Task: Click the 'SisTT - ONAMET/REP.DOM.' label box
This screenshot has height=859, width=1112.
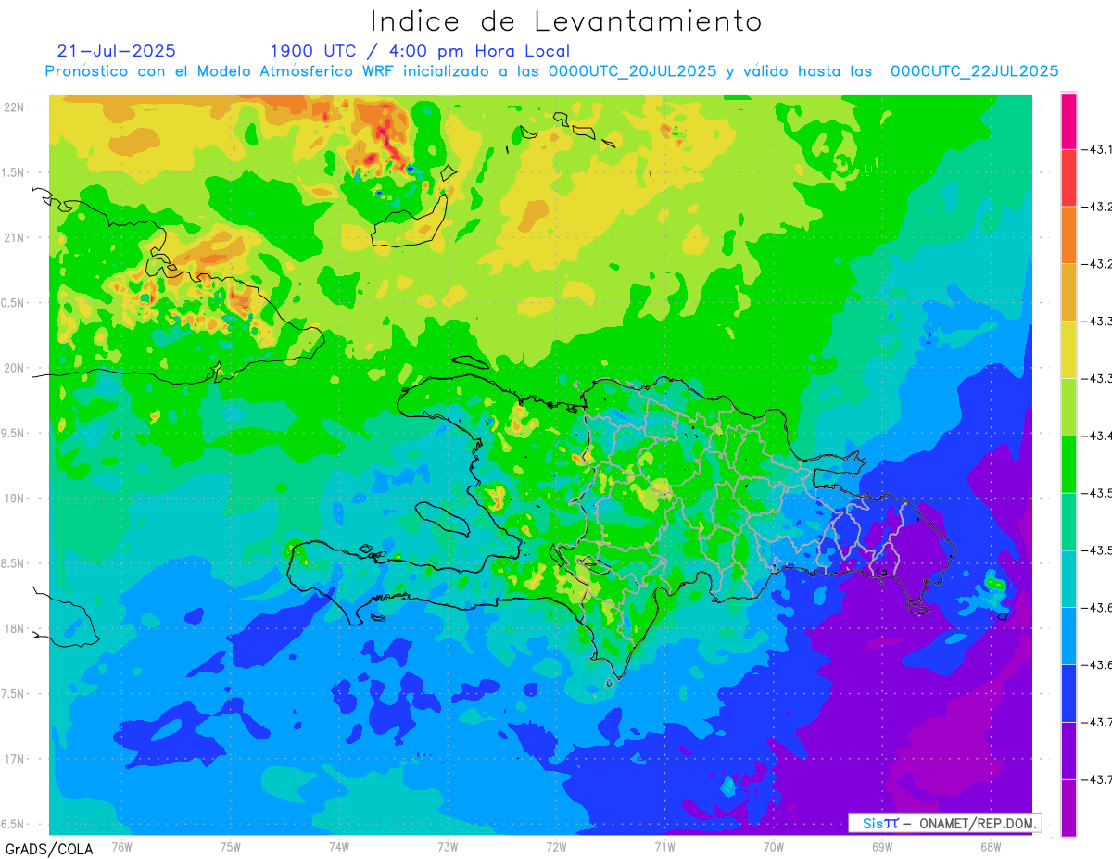Action: (945, 823)
